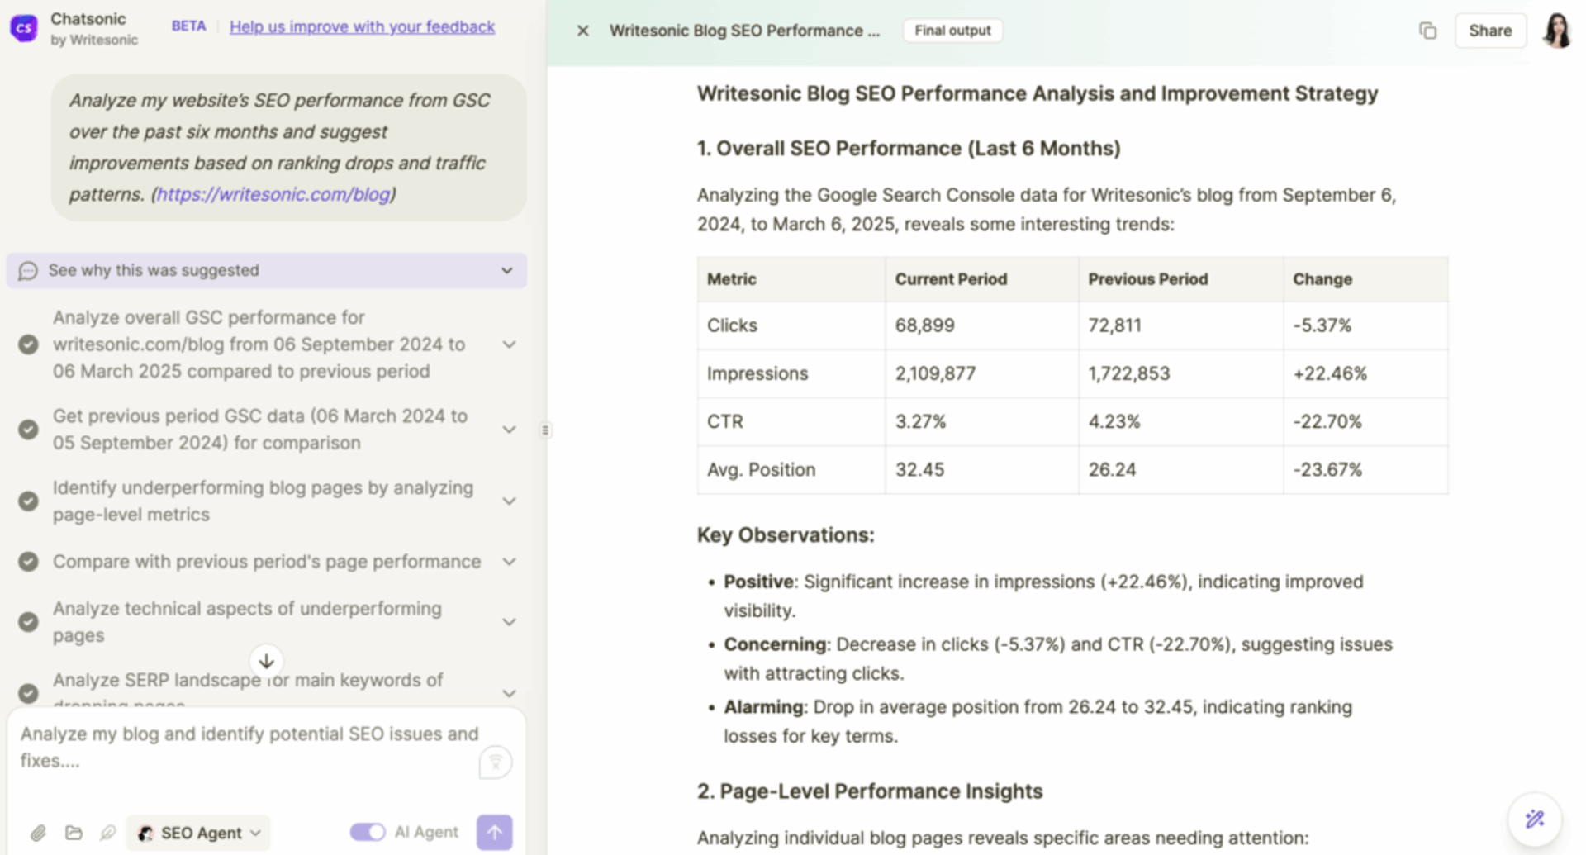Click the checkmark for 'Identify underperforming blog pages'

(28, 501)
